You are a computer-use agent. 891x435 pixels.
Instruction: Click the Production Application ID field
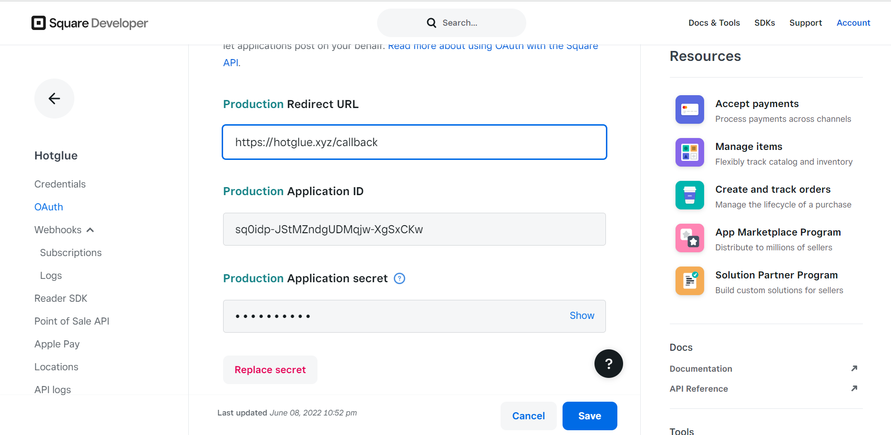pyautogui.click(x=414, y=229)
